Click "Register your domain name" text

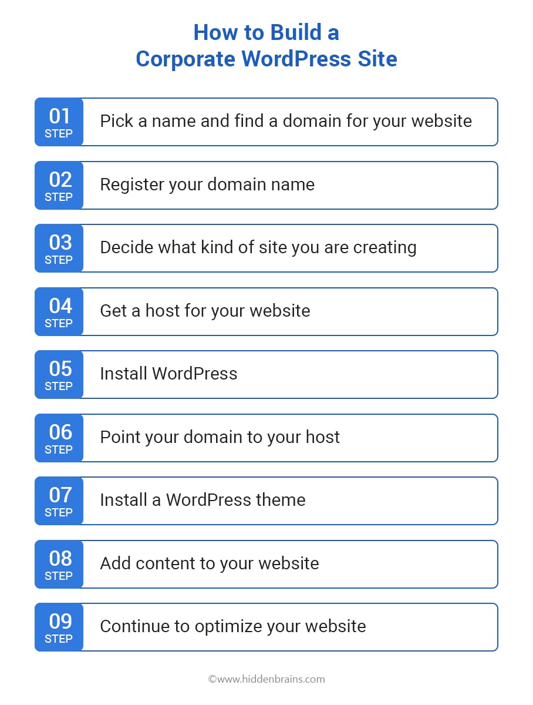tap(207, 184)
